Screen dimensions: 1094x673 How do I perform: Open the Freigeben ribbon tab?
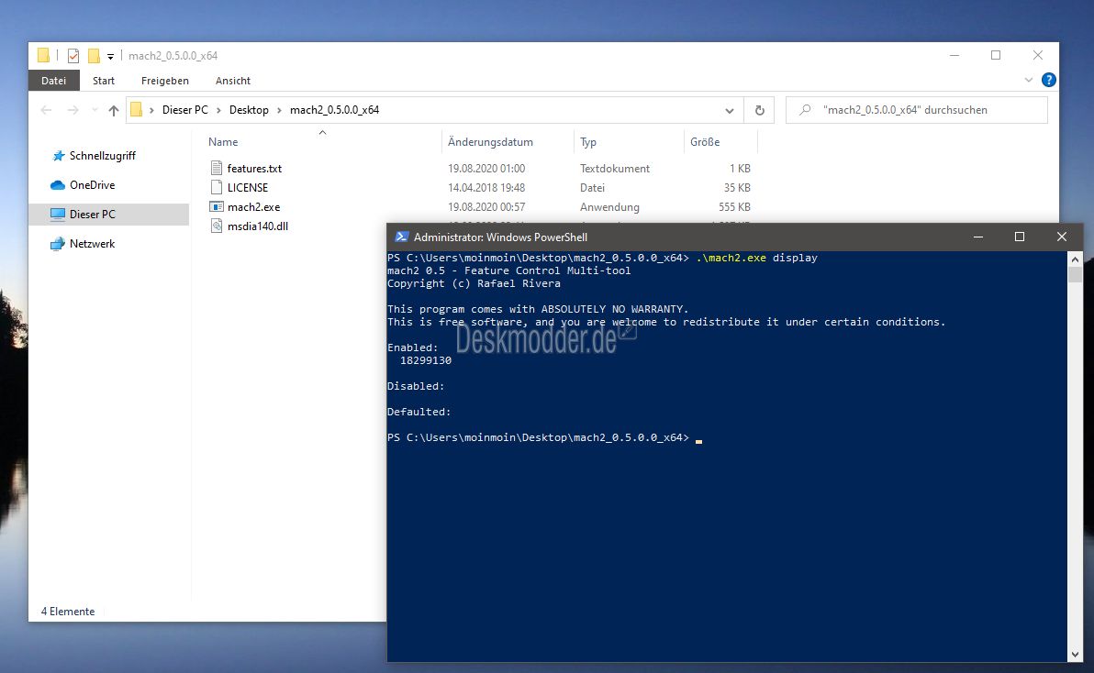[164, 80]
